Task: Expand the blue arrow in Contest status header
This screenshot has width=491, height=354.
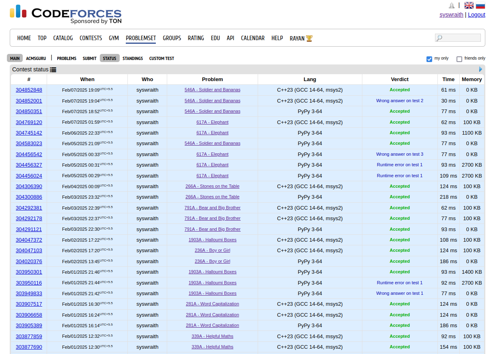Action: tap(481, 69)
